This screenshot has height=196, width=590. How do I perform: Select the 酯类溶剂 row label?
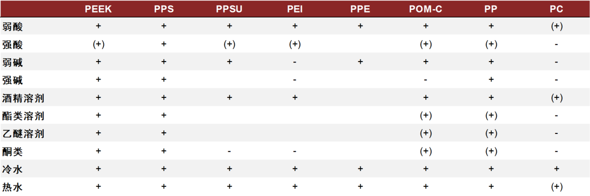tap(23, 116)
